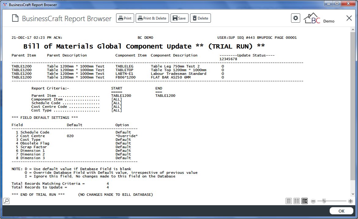Screen dimensions: 358x219
Task: Click 'Schedule Code' field row
Action: coord(74,132)
